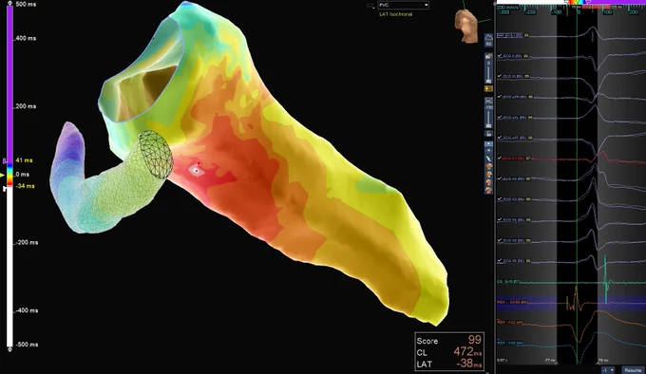Click the top arrow of the color scale

[9, 3]
